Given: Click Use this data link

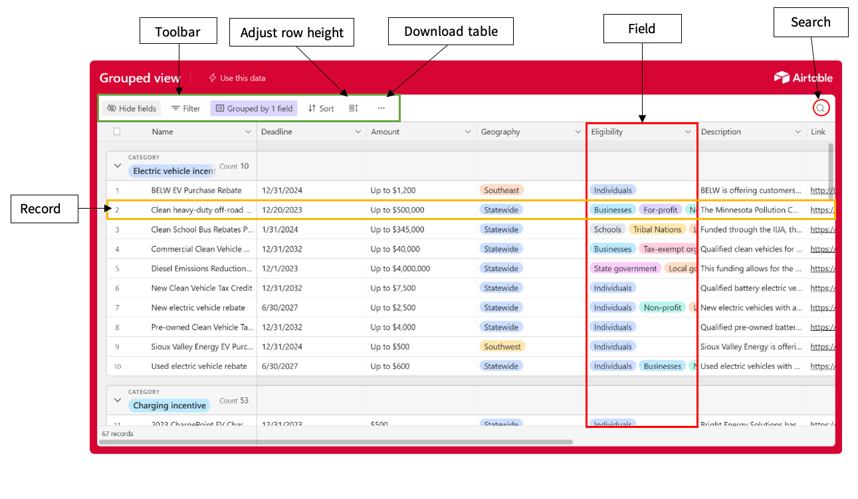Looking at the screenshot, I should click(237, 78).
